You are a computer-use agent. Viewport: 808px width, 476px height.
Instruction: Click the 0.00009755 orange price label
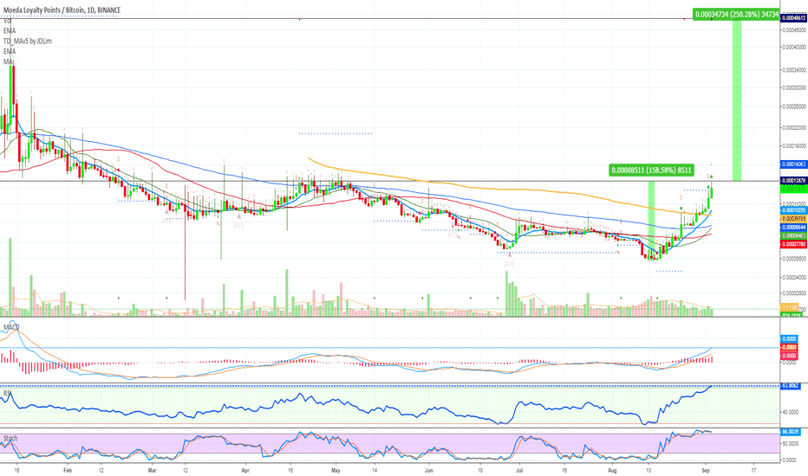793,219
